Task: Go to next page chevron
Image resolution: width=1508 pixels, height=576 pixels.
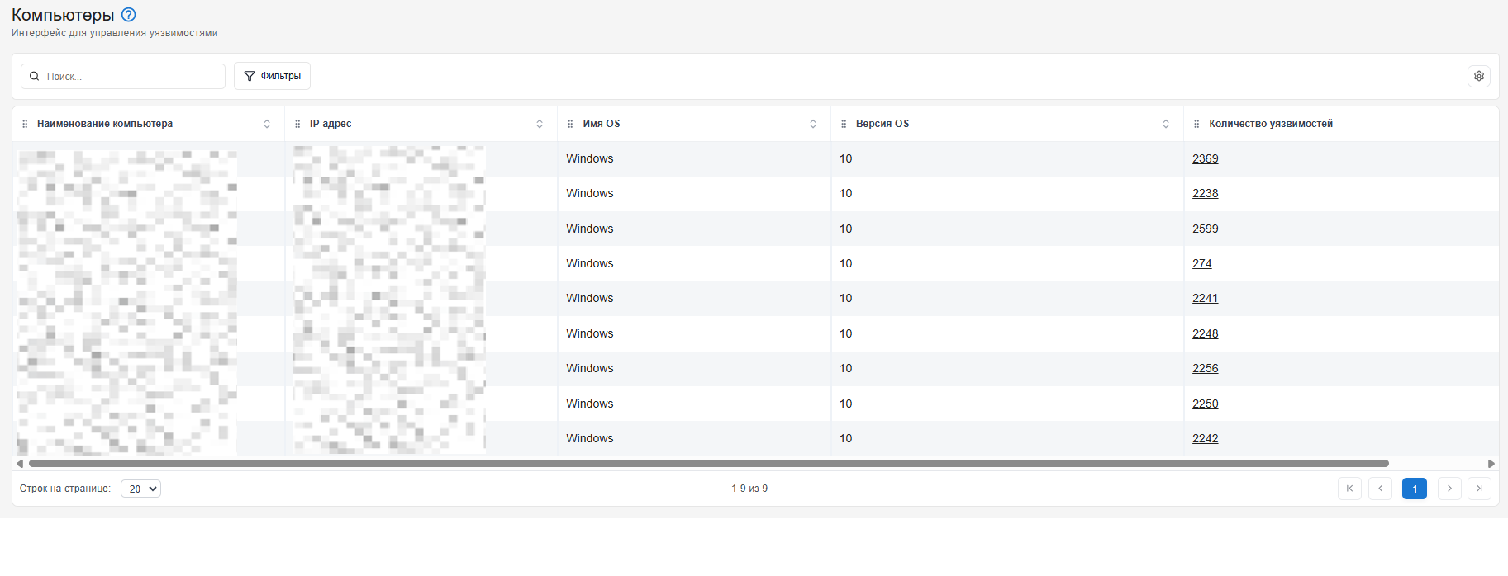Action: pyautogui.click(x=1449, y=489)
